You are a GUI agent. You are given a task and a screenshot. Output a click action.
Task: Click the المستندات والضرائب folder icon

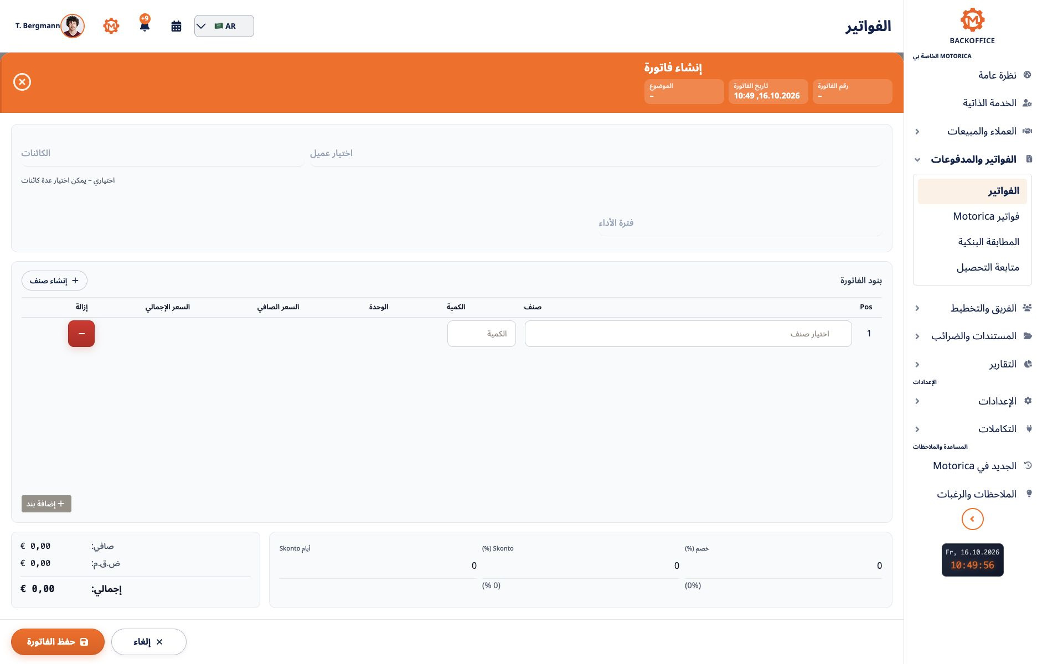click(x=1028, y=336)
